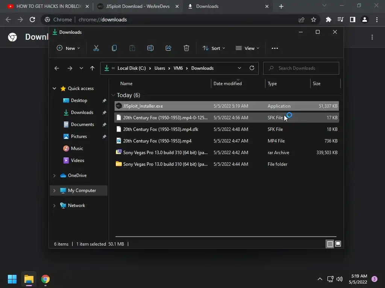Click the Paste icon in Explorer toolbar
The width and height of the screenshot is (385, 288).
pyautogui.click(x=132, y=48)
